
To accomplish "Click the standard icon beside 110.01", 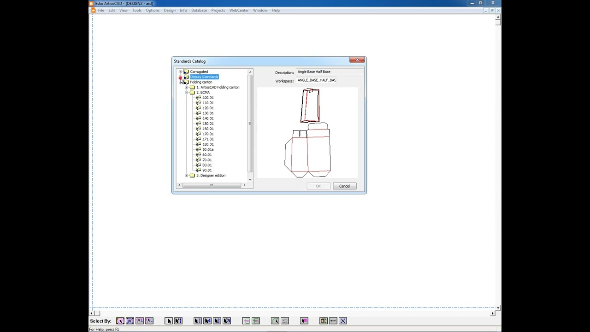I will click(x=198, y=103).
